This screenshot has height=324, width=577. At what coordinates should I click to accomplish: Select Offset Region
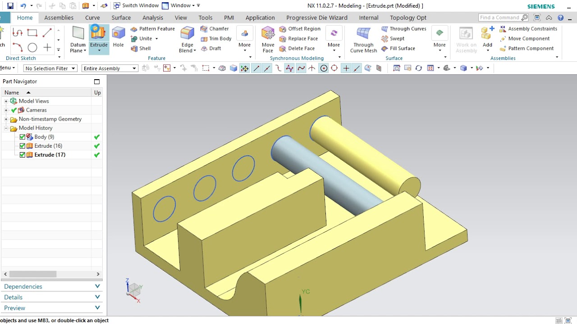[x=300, y=29]
